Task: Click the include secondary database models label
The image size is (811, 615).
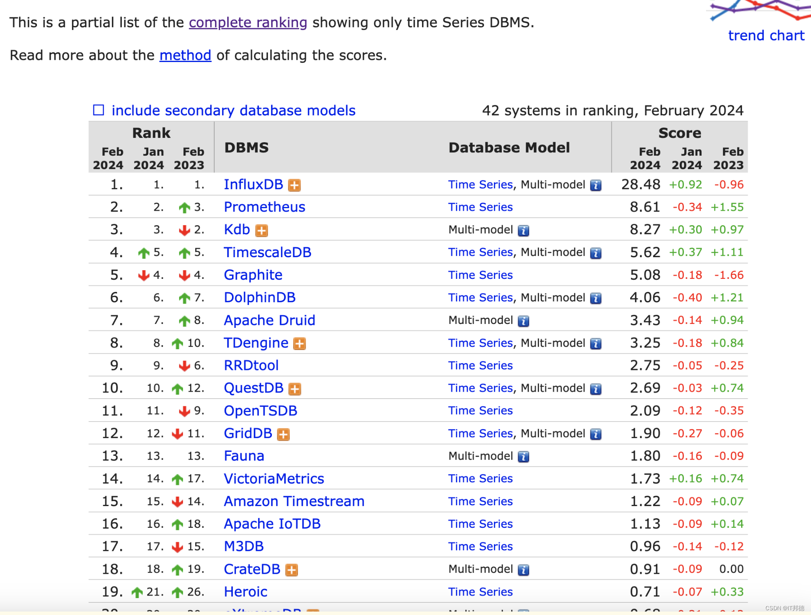Action: (233, 110)
